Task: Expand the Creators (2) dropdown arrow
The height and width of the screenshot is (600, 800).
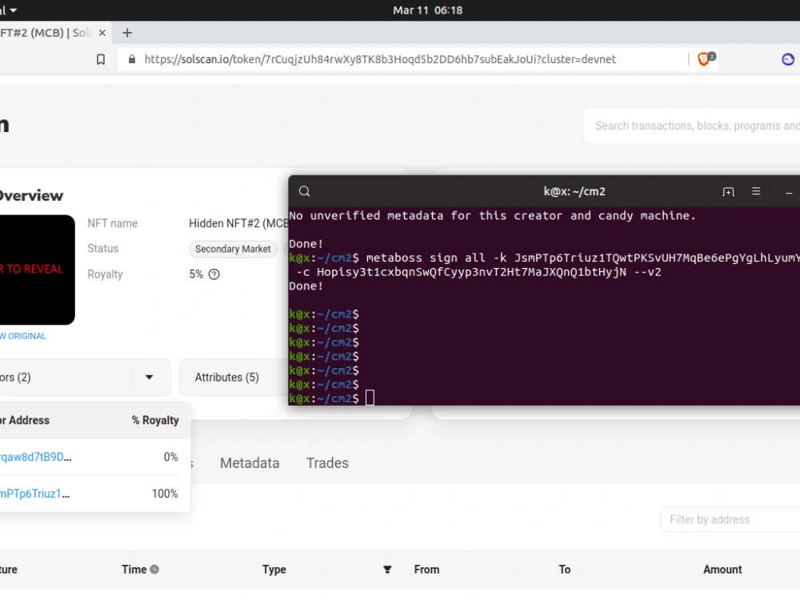Action: [149, 378]
